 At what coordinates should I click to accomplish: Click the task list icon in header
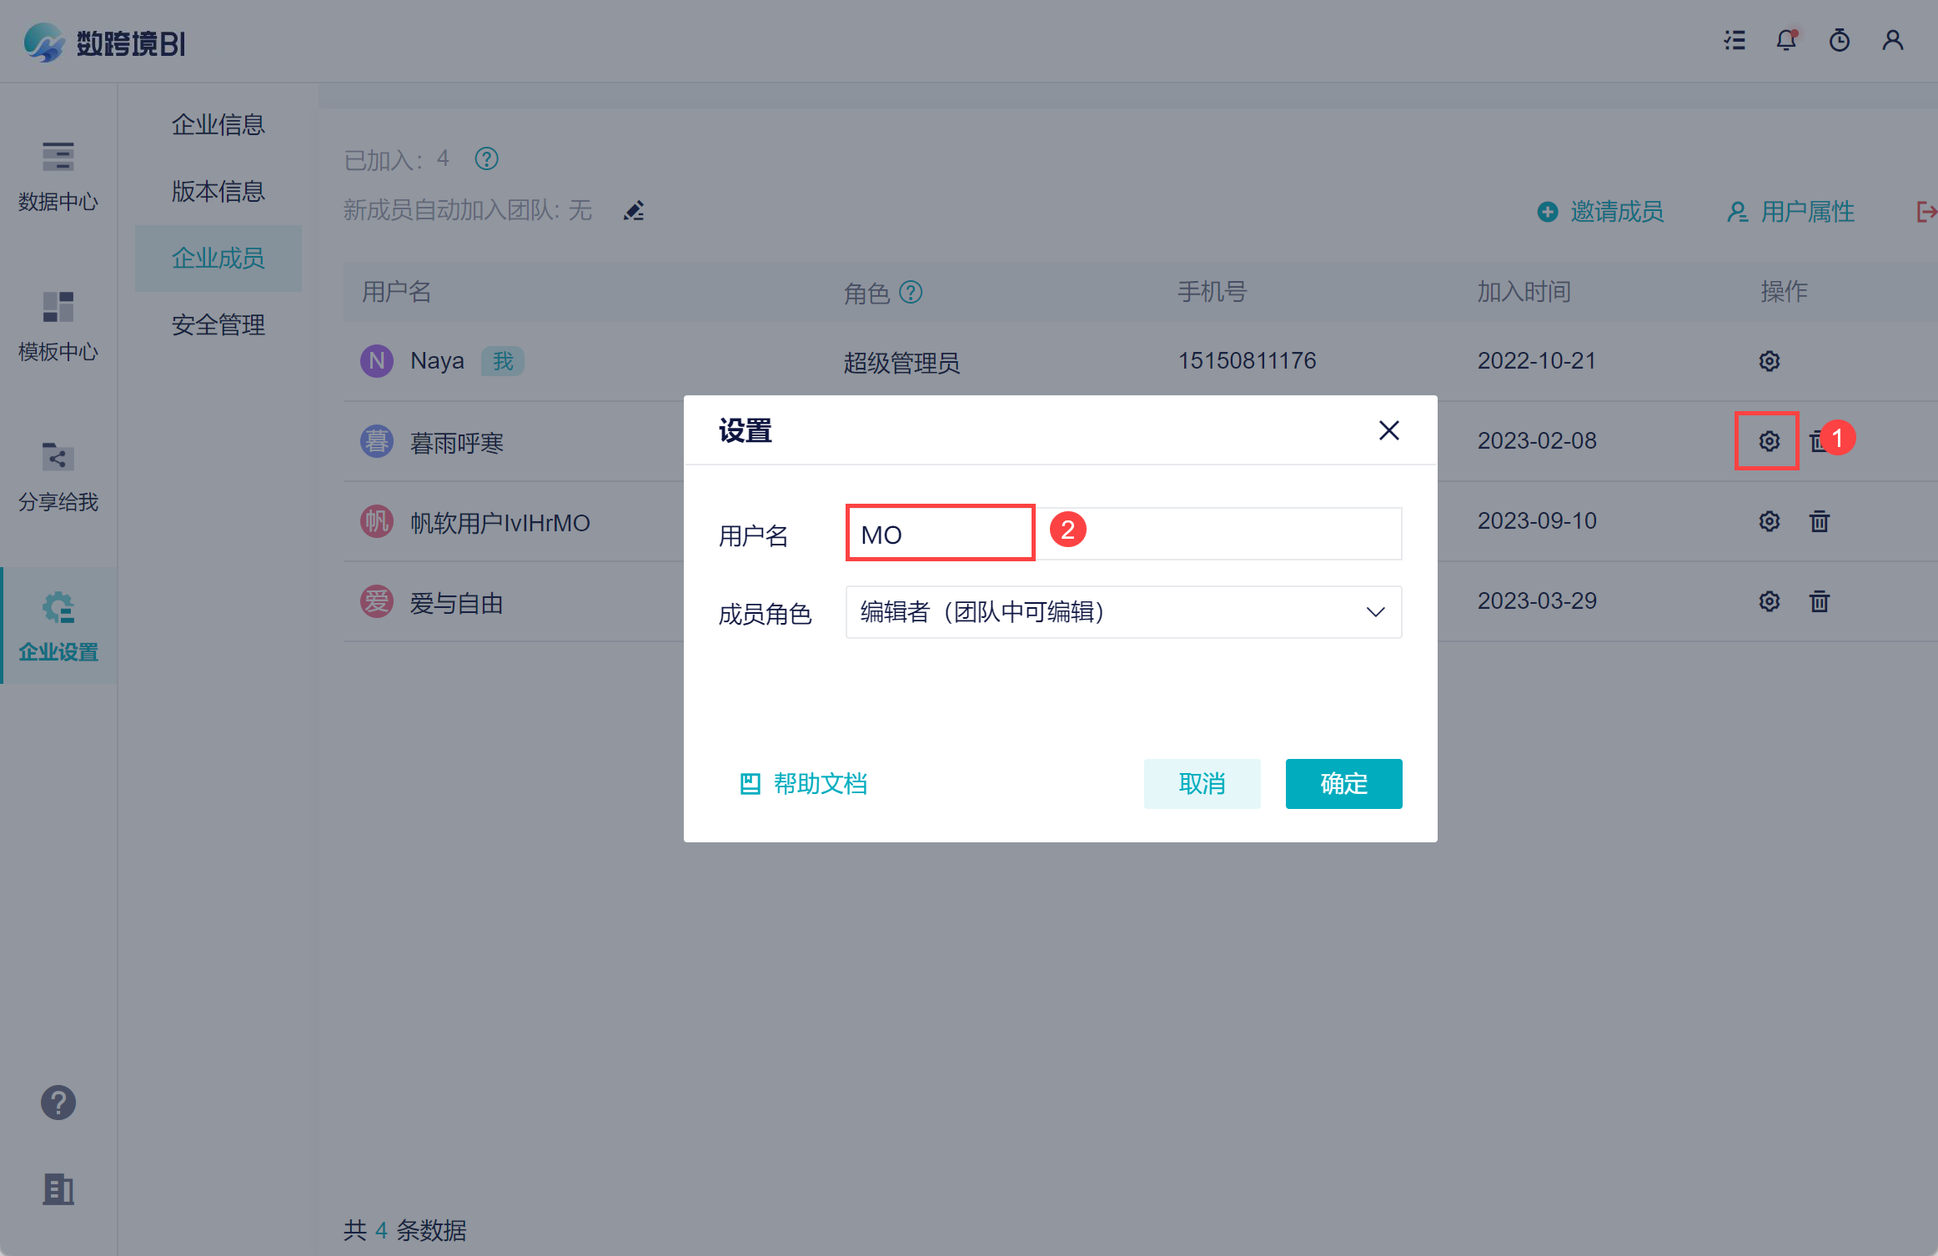tap(1735, 40)
